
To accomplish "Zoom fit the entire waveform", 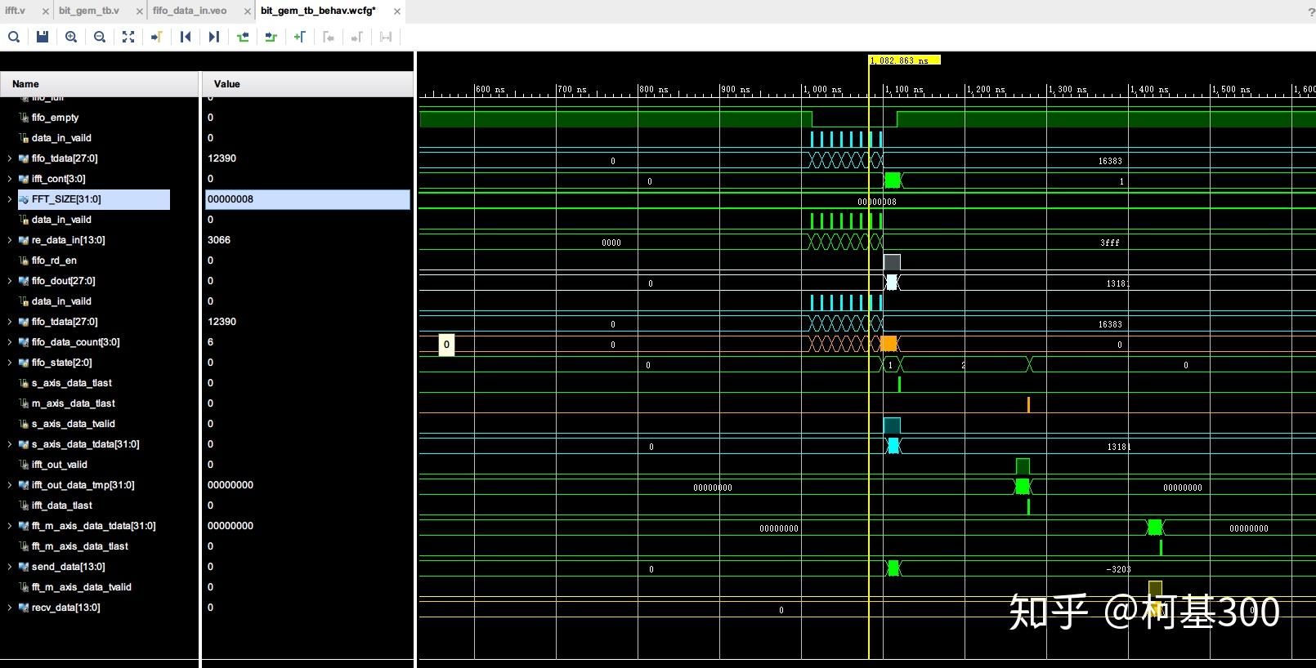I will pyautogui.click(x=128, y=37).
